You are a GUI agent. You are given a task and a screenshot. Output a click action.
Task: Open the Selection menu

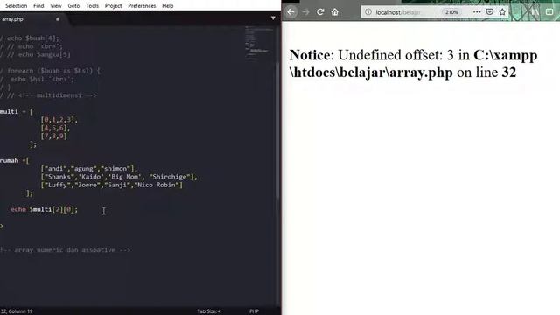[16, 6]
